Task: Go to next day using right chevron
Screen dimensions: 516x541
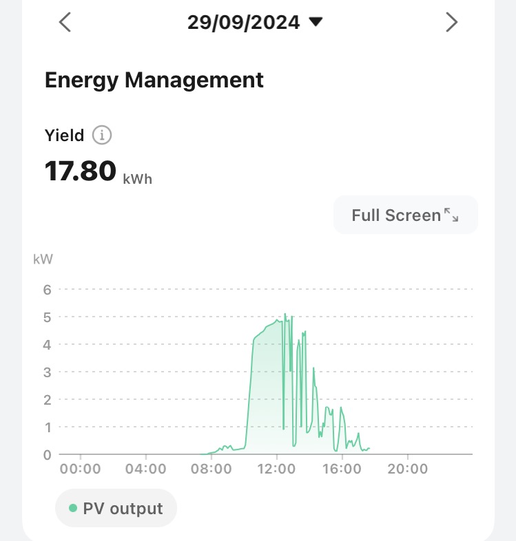Action: point(451,23)
